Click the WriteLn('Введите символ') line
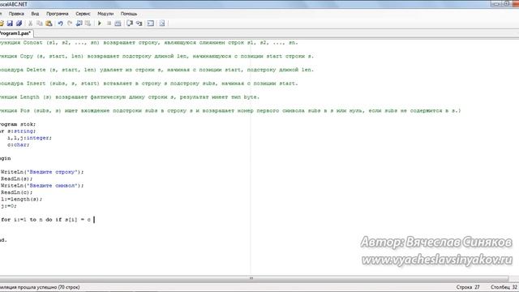 [42, 186]
